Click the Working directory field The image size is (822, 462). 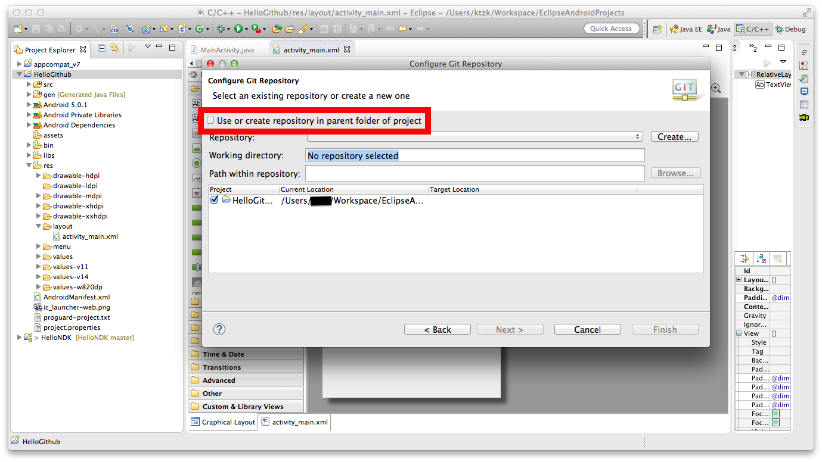click(475, 155)
